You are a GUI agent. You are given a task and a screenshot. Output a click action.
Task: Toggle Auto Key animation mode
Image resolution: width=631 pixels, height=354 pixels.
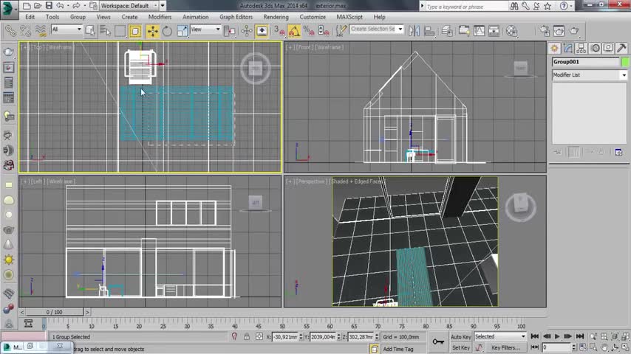tap(461, 337)
